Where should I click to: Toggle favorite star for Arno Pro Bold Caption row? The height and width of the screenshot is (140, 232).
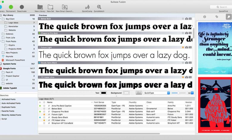44,106
